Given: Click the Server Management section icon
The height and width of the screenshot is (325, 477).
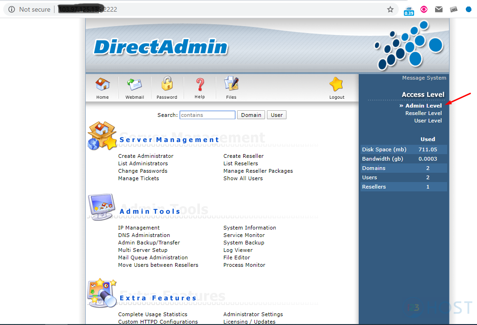Looking at the screenshot, I should [102, 136].
